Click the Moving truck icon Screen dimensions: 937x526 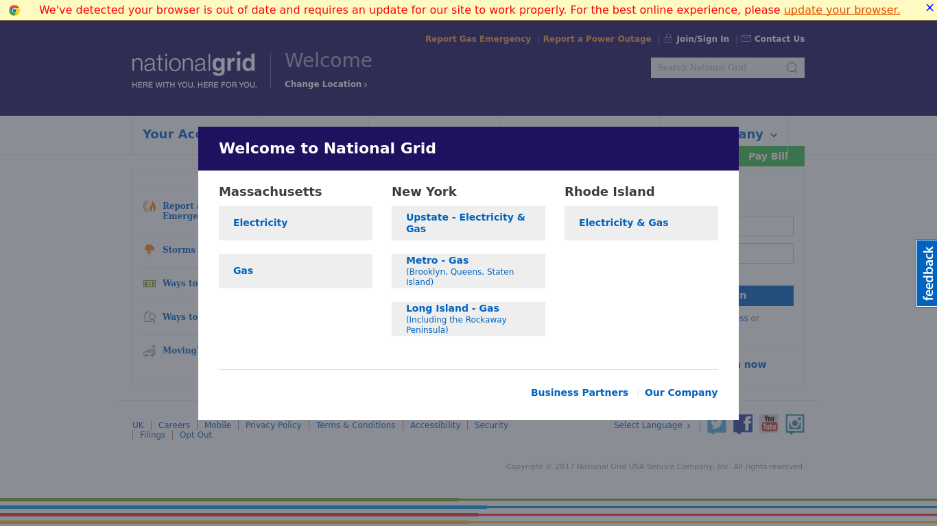click(150, 351)
